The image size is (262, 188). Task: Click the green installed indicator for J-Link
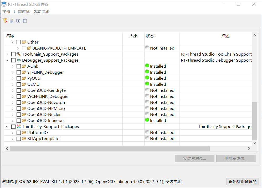pos(147,66)
